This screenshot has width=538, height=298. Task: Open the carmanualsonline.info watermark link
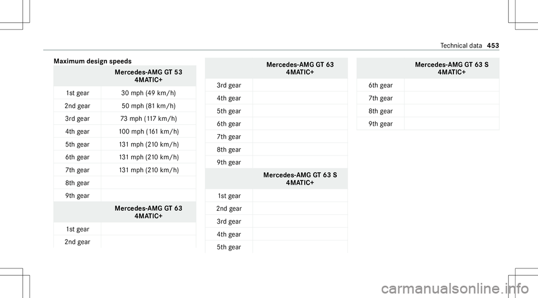click(455, 288)
